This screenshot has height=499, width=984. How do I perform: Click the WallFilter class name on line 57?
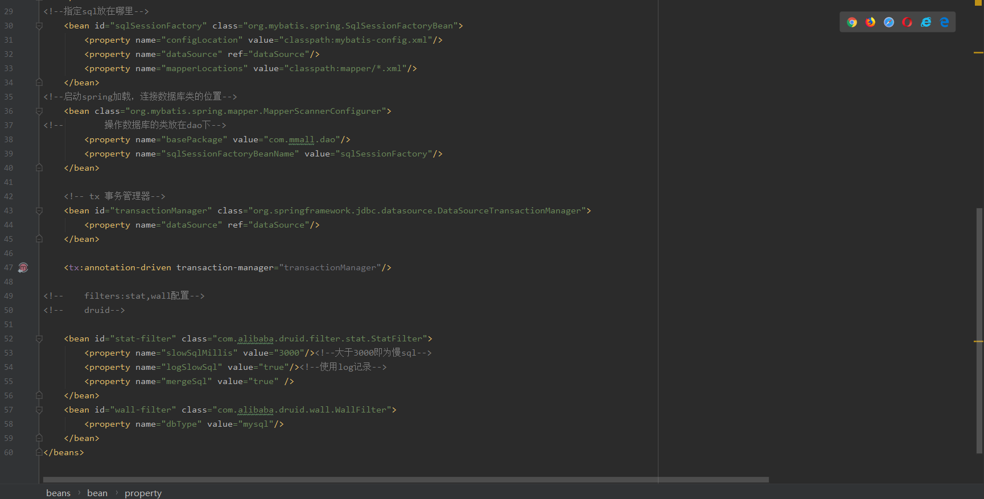click(361, 410)
